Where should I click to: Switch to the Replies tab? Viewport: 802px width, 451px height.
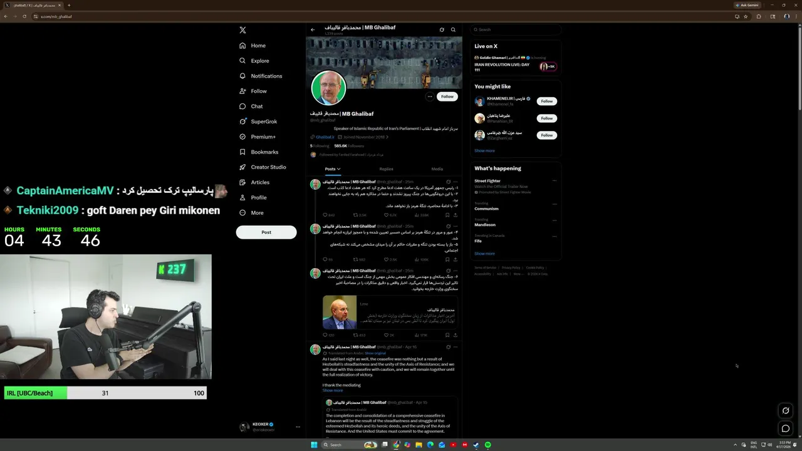[x=386, y=169]
